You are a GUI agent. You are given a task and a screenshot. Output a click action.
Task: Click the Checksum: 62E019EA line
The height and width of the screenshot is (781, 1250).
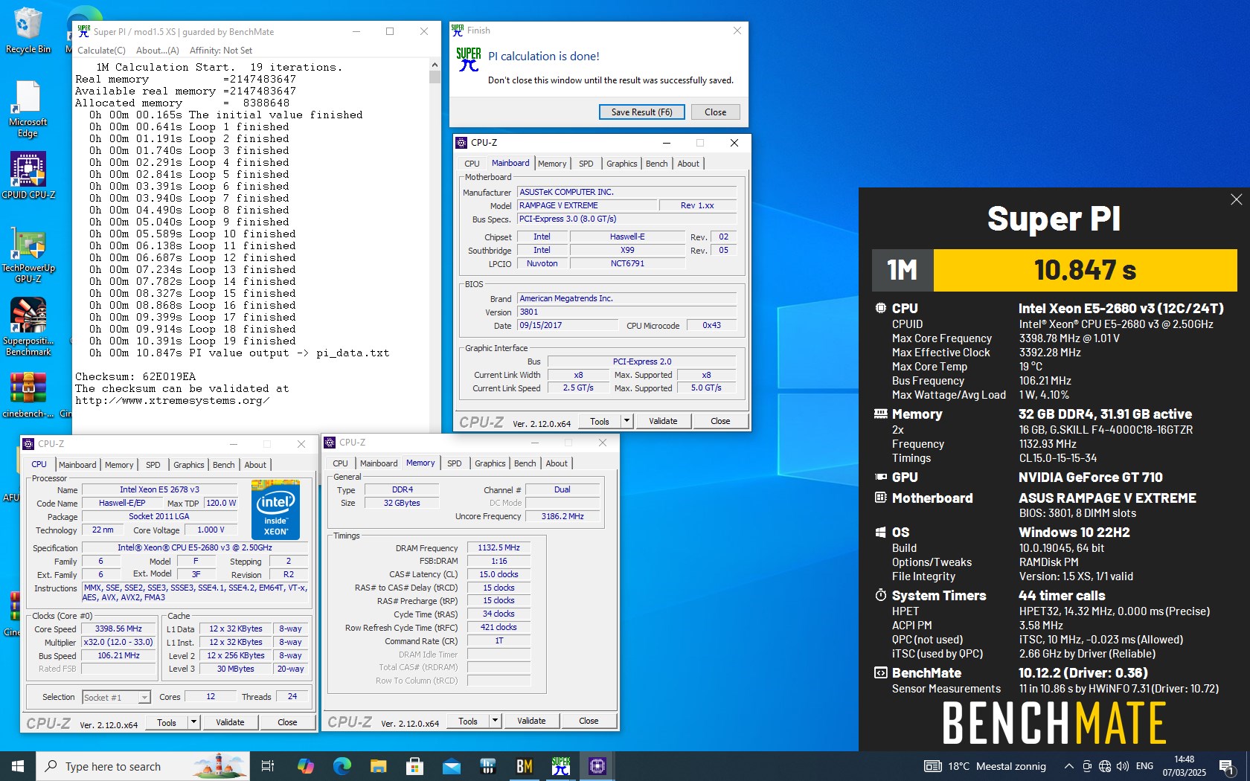click(x=135, y=376)
